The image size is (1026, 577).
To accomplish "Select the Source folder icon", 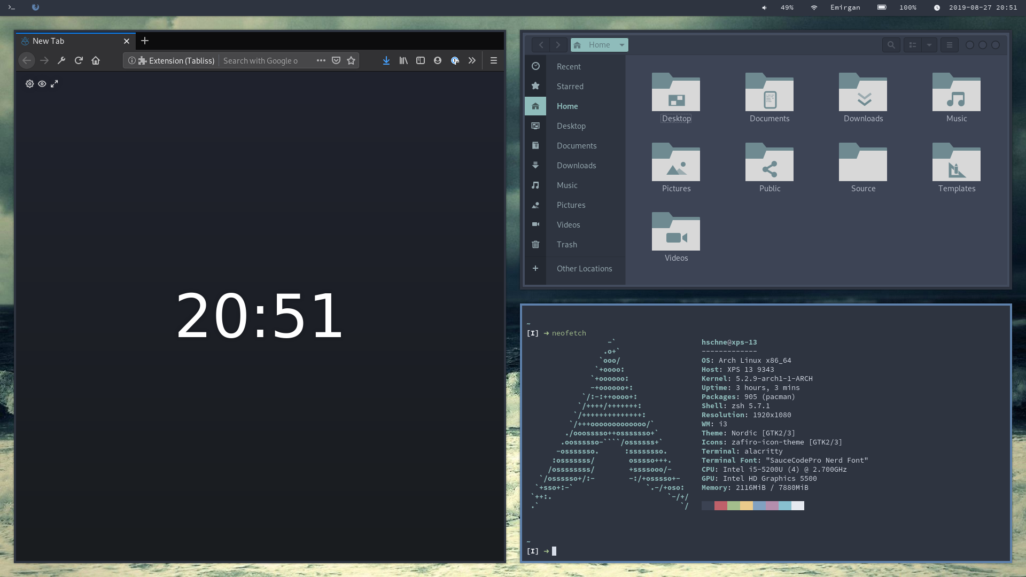I will click(863, 162).
